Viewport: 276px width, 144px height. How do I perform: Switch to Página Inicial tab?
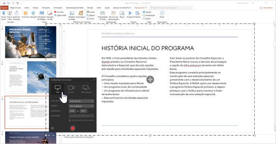pyautogui.click(x=15, y=8)
